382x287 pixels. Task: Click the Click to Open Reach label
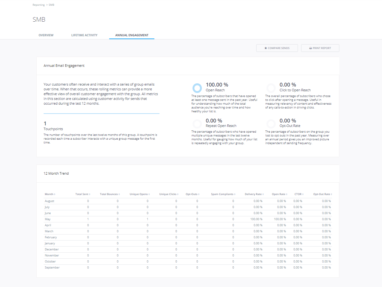[x=295, y=90]
